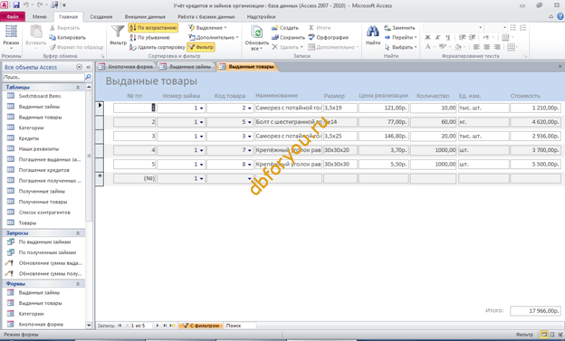The image size is (565, 341).
Task: Switch to the Создание ribbon tab
Action: point(101,16)
